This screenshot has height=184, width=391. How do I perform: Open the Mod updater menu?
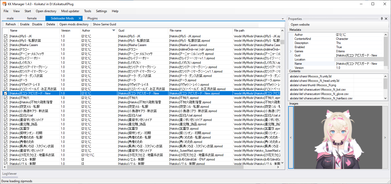70,11
